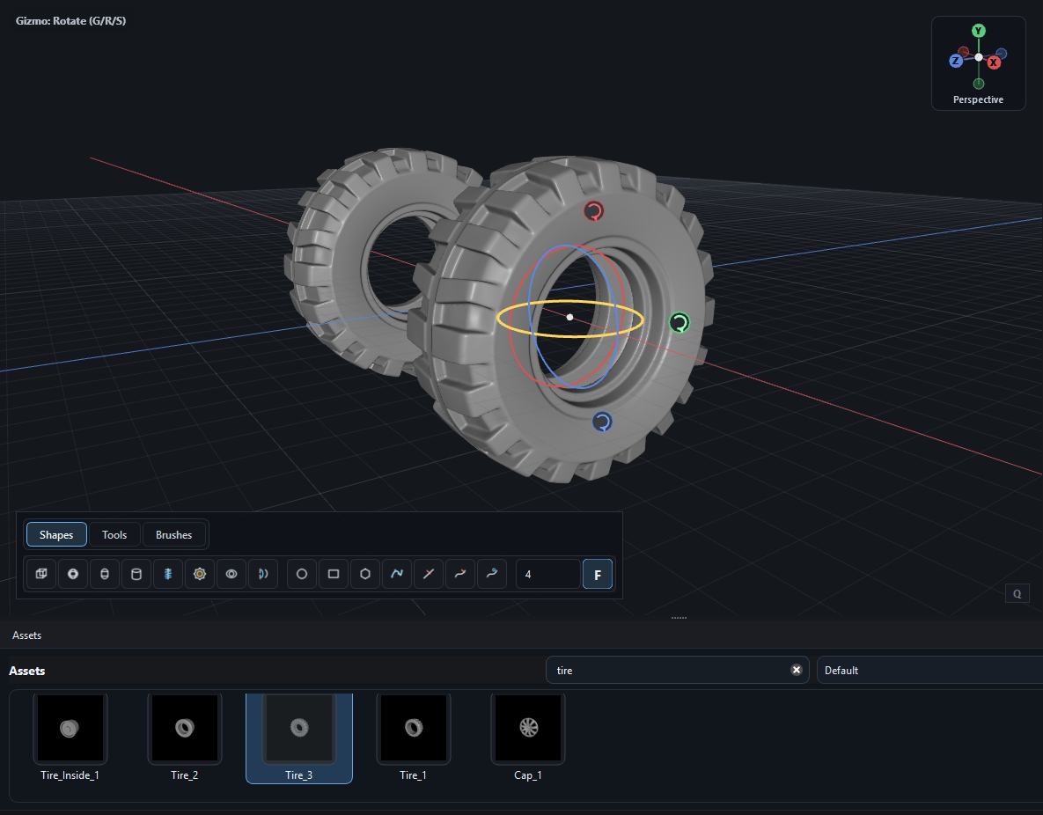Click the Gizmo: Rotate (G/R/S) label
This screenshot has height=815, width=1043.
point(71,20)
